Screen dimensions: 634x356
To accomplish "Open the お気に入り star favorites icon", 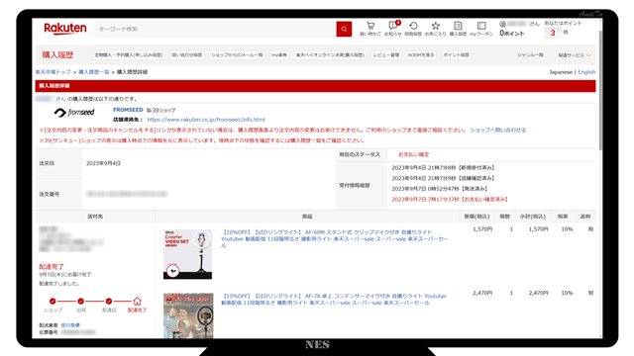I will pos(436,29).
